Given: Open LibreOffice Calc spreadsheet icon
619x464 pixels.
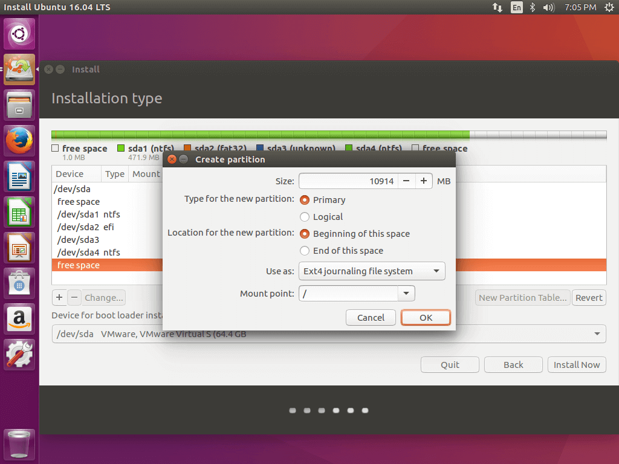Looking at the screenshot, I should click(20, 213).
